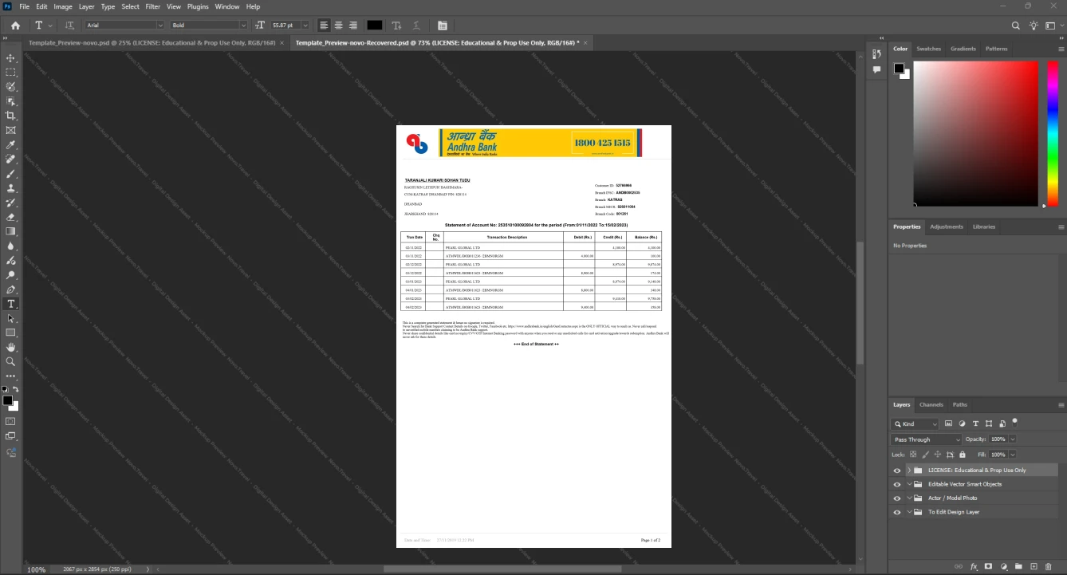The width and height of the screenshot is (1067, 575).
Task: Expand the LICENSE: Educational layer group
Action: point(909,471)
